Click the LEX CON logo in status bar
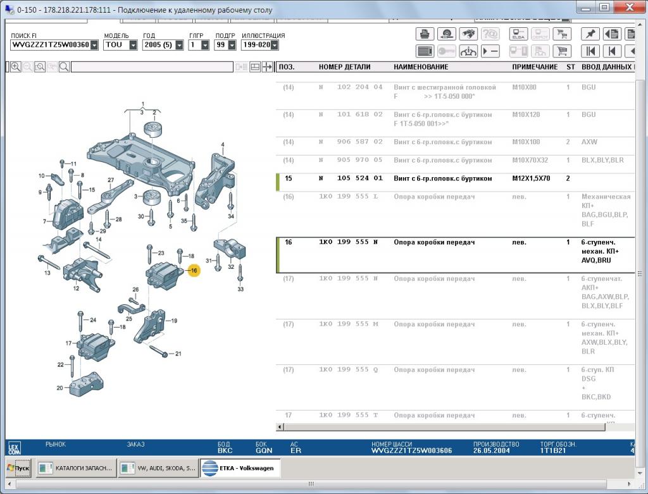The width and height of the screenshot is (648, 494). pyautogui.click(x=15, y=448)
